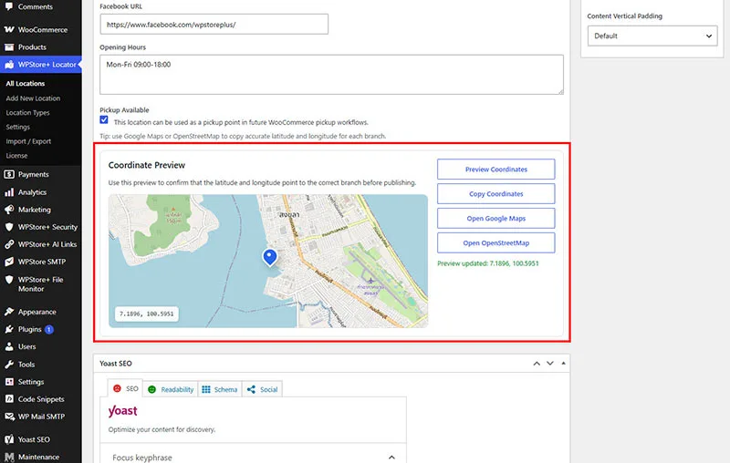Click the Schema grid icon

[x=206, y=389]
